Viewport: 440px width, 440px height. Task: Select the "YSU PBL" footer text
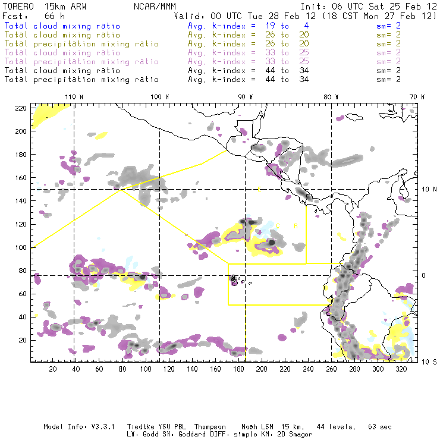[x=172, y=427]
